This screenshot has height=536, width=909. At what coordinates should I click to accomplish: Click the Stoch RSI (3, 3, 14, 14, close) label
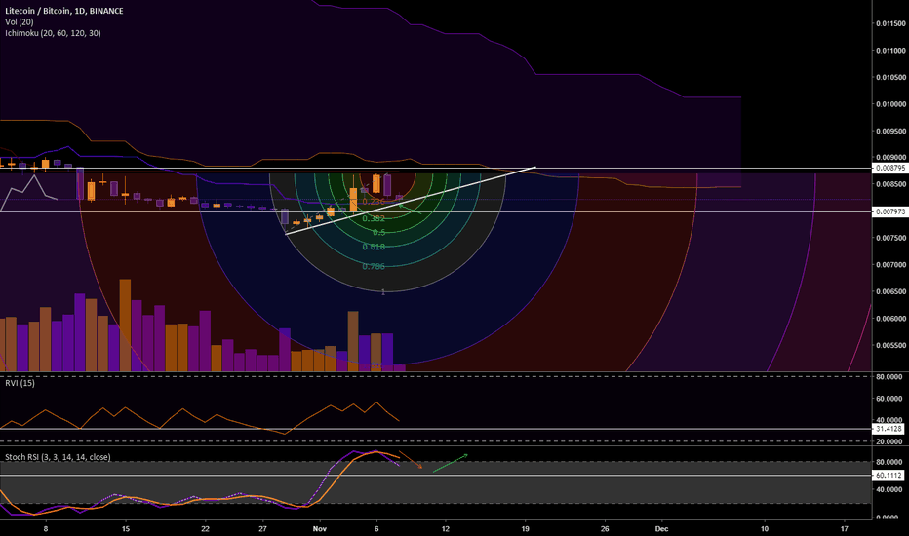pos(58,457)
